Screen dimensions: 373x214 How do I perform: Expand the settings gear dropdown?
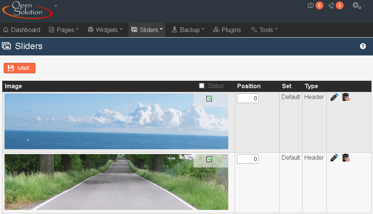[358, 6]
